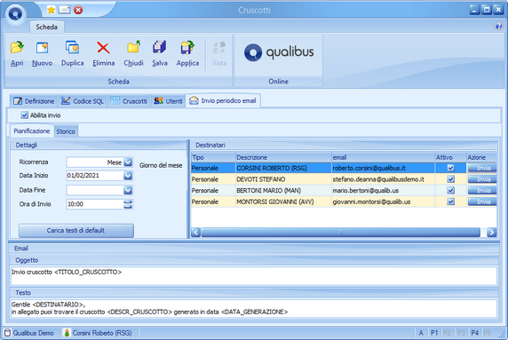The image size is (508, 340).
Task: Select the Scheda ribbon tab
Action: coord(47,27)
